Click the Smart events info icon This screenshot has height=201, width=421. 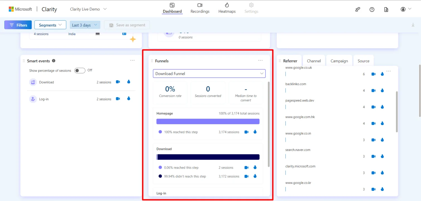tap(54, 61)
